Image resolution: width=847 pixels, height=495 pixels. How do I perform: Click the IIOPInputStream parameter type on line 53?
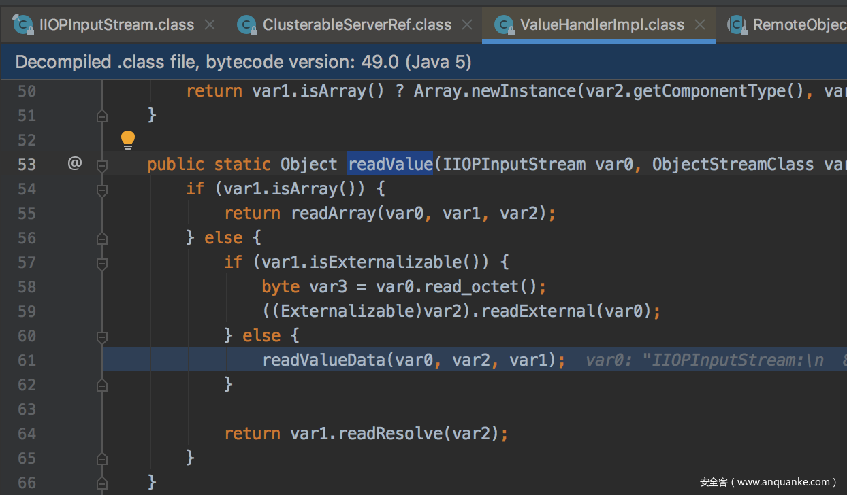click(x=514, y=165)
